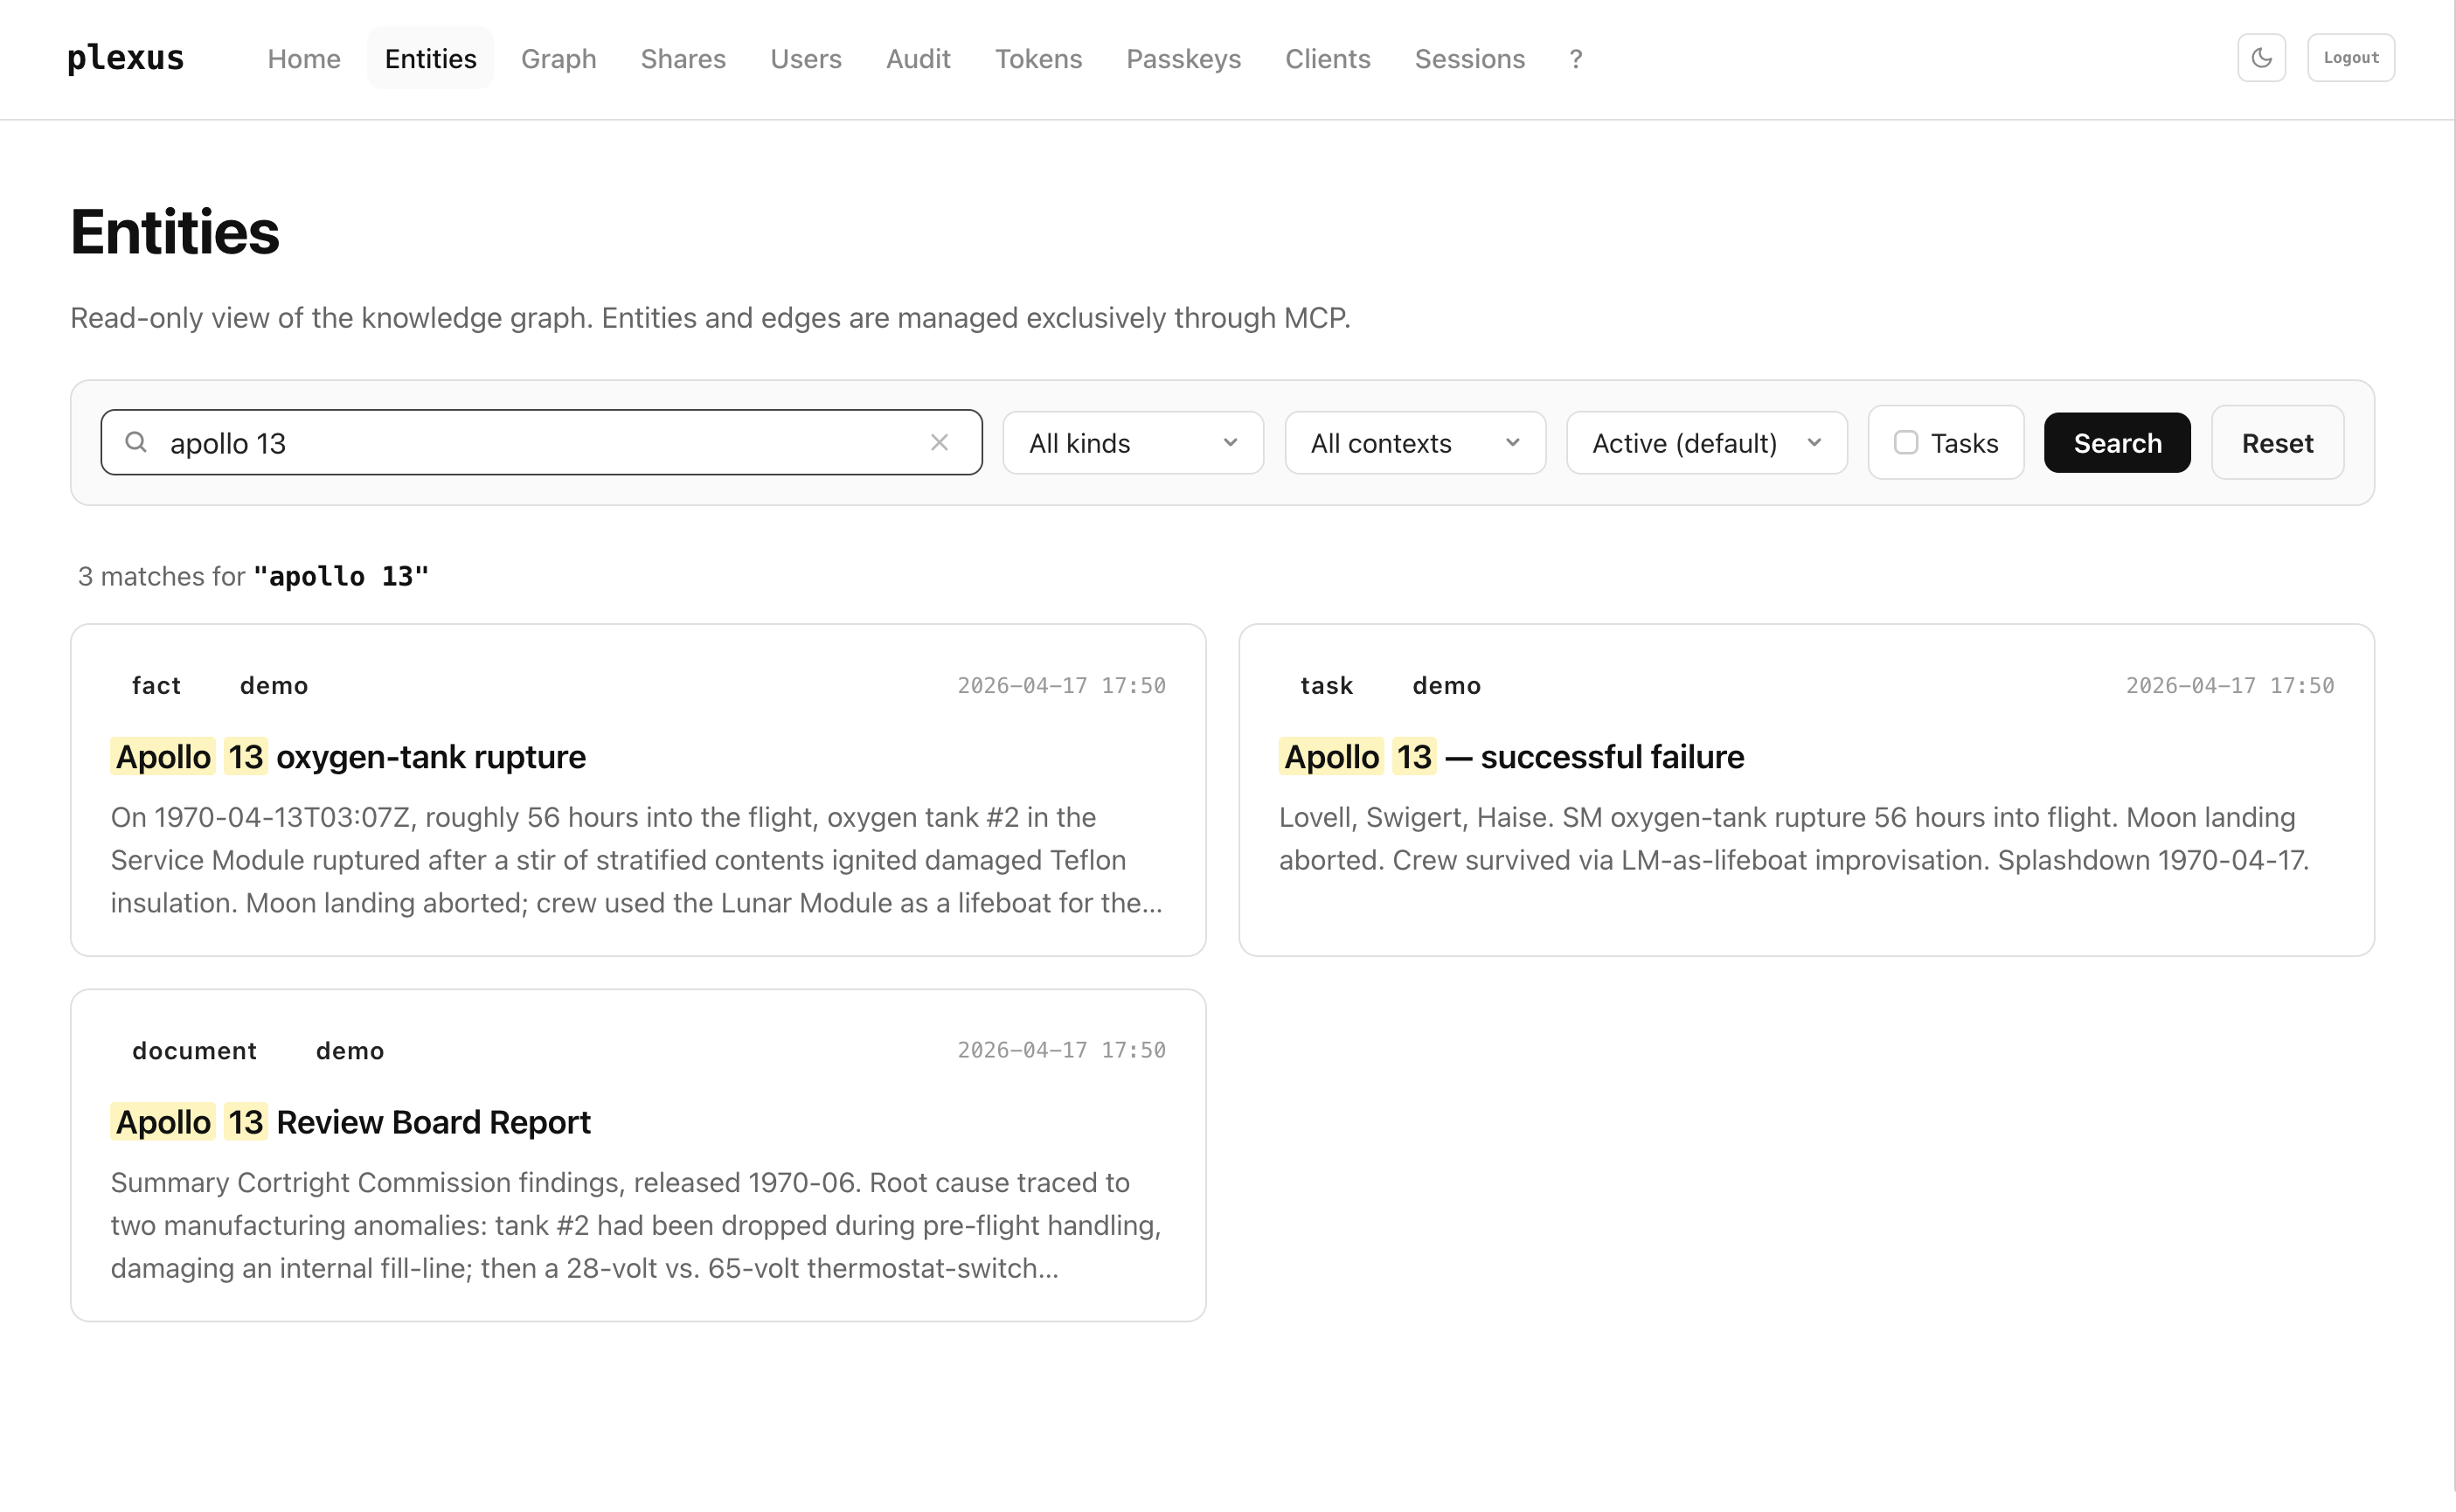Screen dimensions: 2456x1512
Task: Switch to the Graph section
Action: point(558,59)
